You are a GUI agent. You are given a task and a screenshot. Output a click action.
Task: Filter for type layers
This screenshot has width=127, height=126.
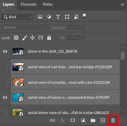point(58,17)
